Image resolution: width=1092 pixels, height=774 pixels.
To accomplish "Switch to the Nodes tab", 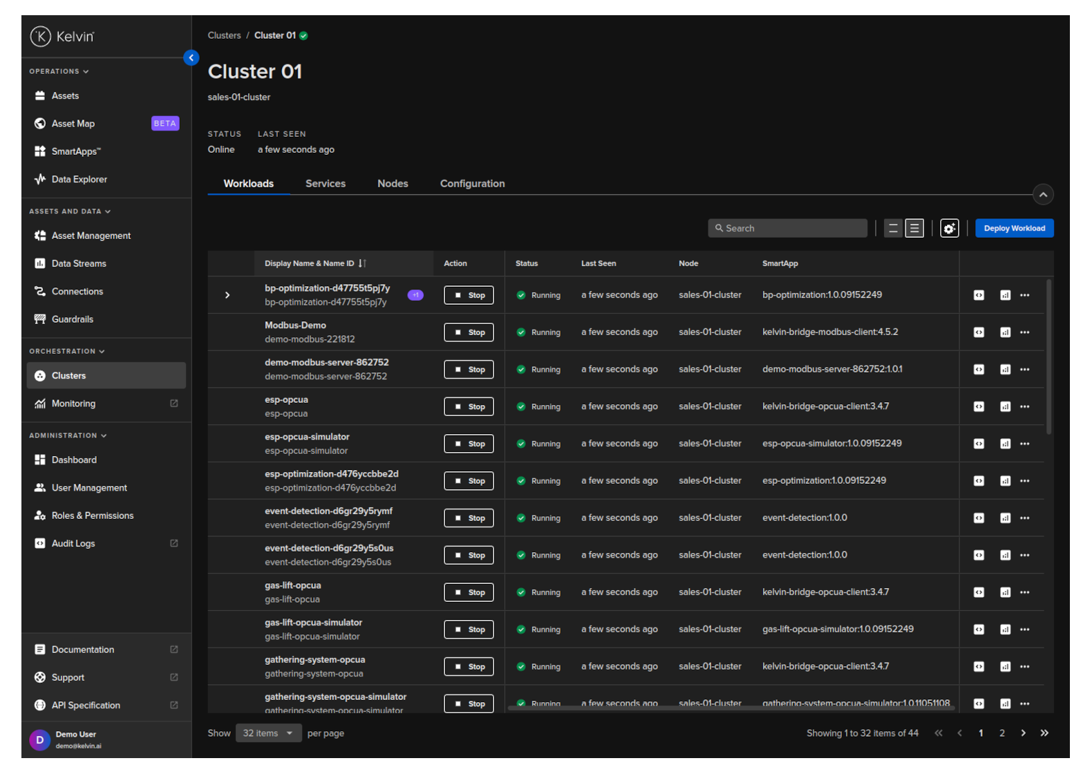I will [392, 184].
